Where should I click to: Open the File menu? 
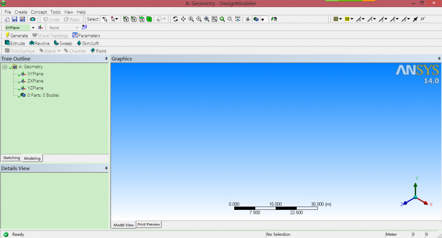(8, 12)
